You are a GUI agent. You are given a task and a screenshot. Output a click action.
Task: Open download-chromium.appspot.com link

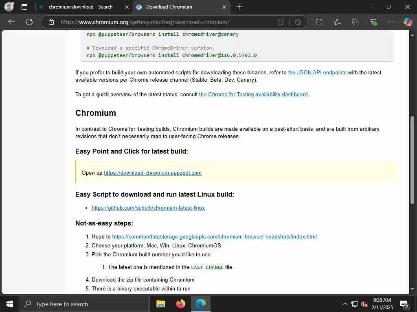click(x=153, y=173)
